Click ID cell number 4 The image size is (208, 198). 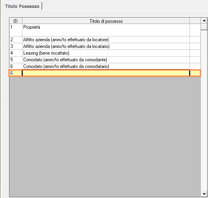[x=16, y=53]
